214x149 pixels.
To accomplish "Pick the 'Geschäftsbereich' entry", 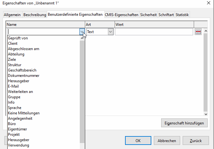I will point(44,70).
